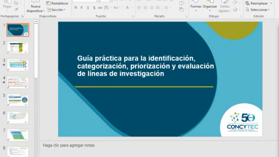Click the animation star under slide 3
Screen dimensions: 279x157
[4, 65]
